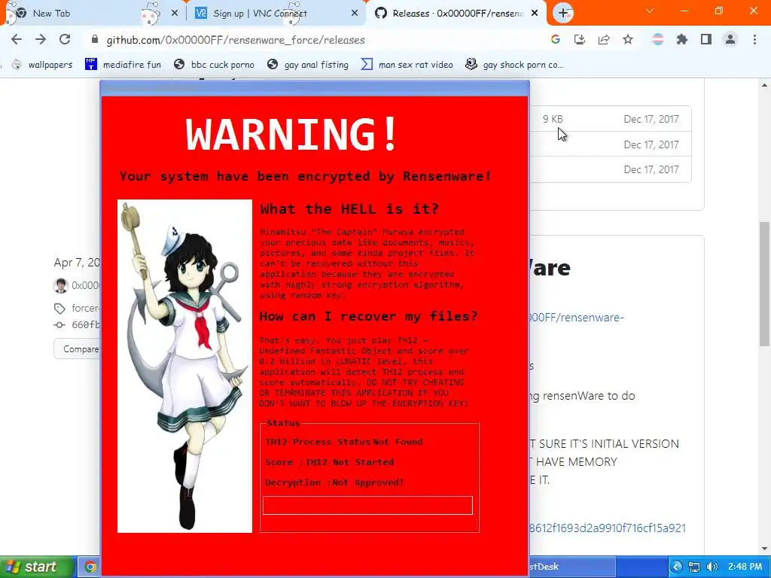Image resolution: width=771 pixels, height=578 pixels.
Task: Click the key entry field in Rensenware window
Action: click(x=367, y=505)
